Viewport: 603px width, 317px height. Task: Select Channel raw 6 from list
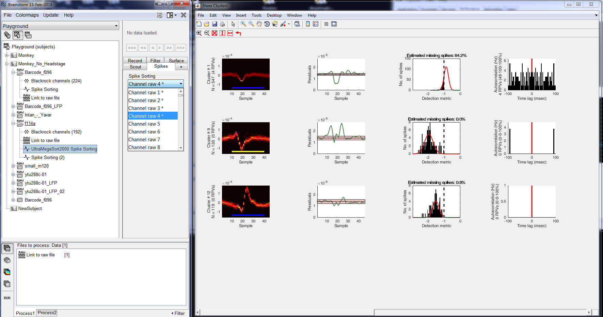144,132
